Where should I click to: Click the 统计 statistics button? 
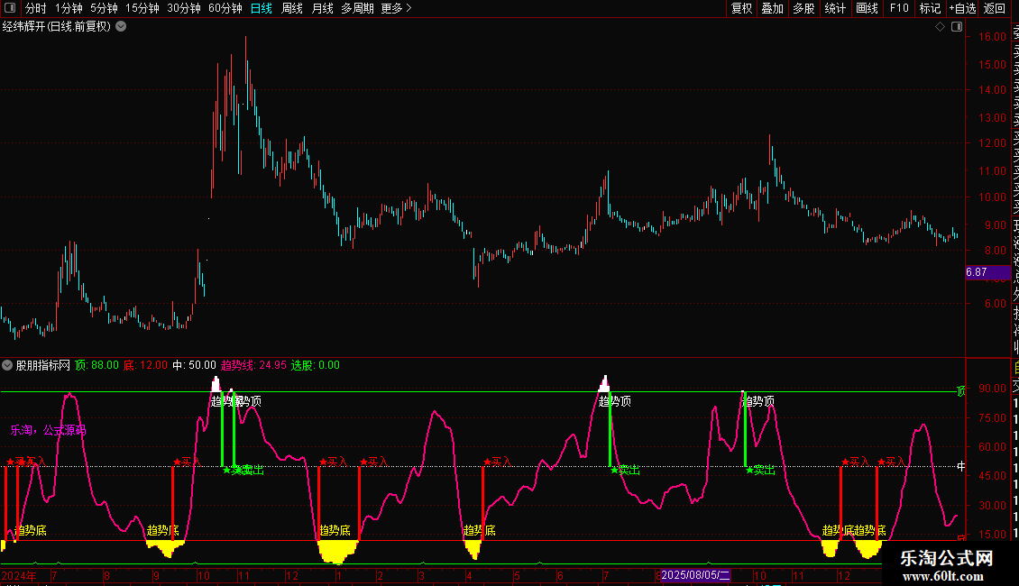(x=835, y=8)
